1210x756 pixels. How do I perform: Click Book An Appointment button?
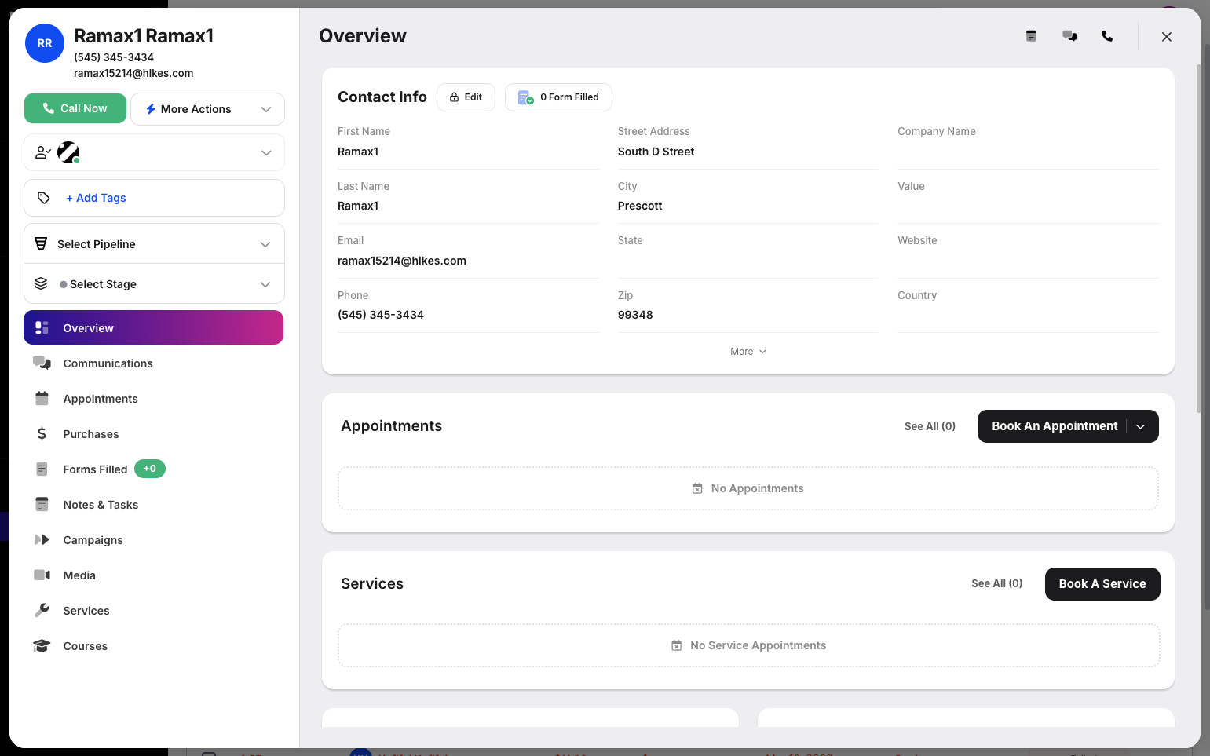coord(1055,426)
